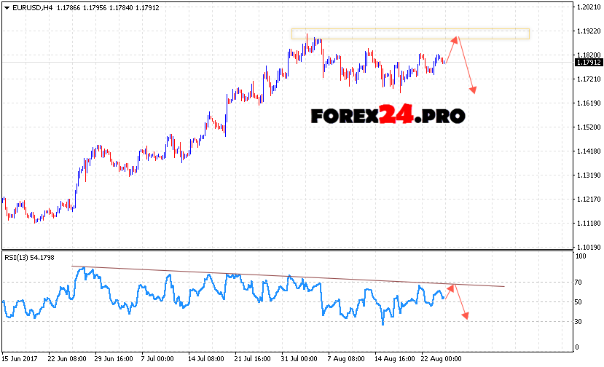Screen dimensions: 604x367
Task: Select the upward red arrow in the RSI panel
Action: pyautogui.click(x=450, y=291)
